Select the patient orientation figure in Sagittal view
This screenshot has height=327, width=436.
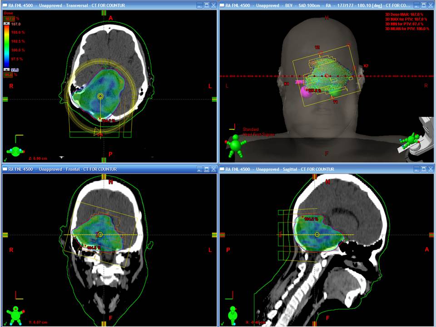[x=233, y=315]
